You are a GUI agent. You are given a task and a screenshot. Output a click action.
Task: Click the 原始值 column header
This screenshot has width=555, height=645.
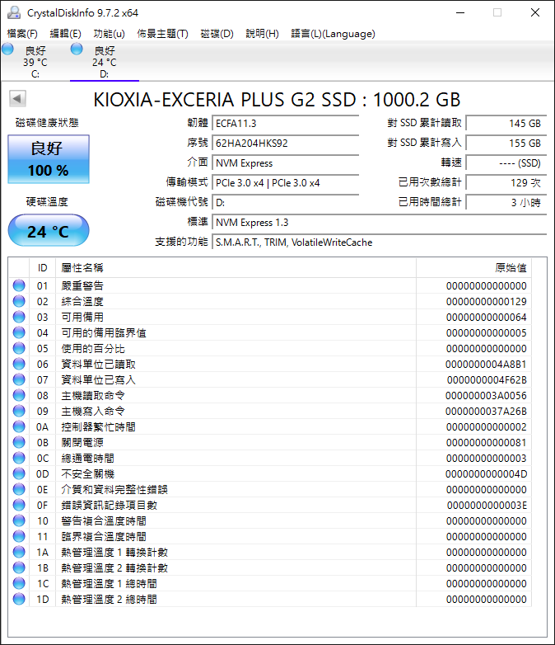473,268
